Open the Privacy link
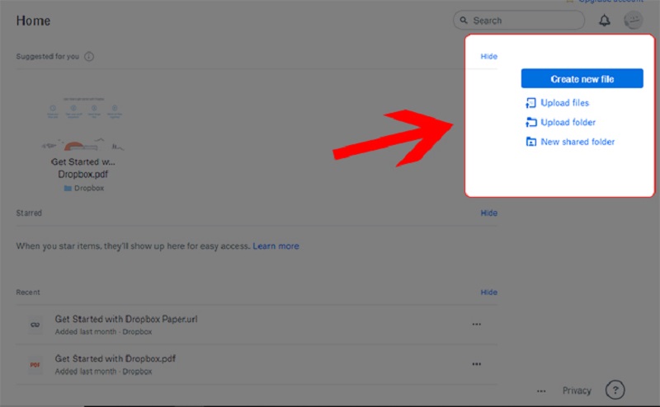This screenshot has width=660, height=407. (x=577, y=391)
